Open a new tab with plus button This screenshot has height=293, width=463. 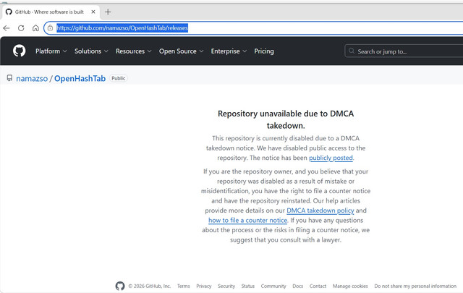[108, 12]
